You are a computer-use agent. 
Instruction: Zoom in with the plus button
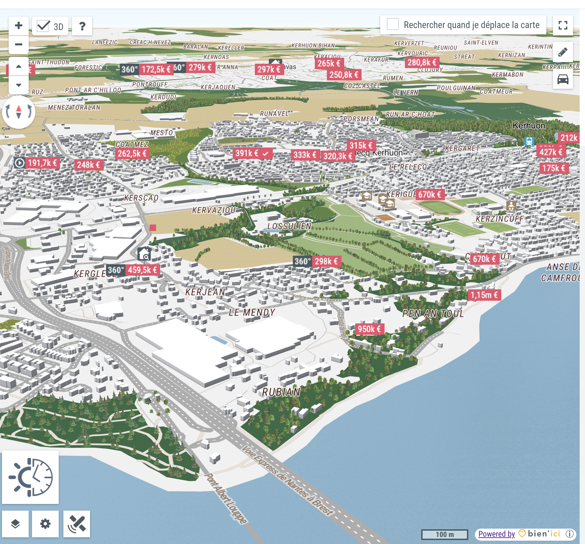click(x=19, y=26)
